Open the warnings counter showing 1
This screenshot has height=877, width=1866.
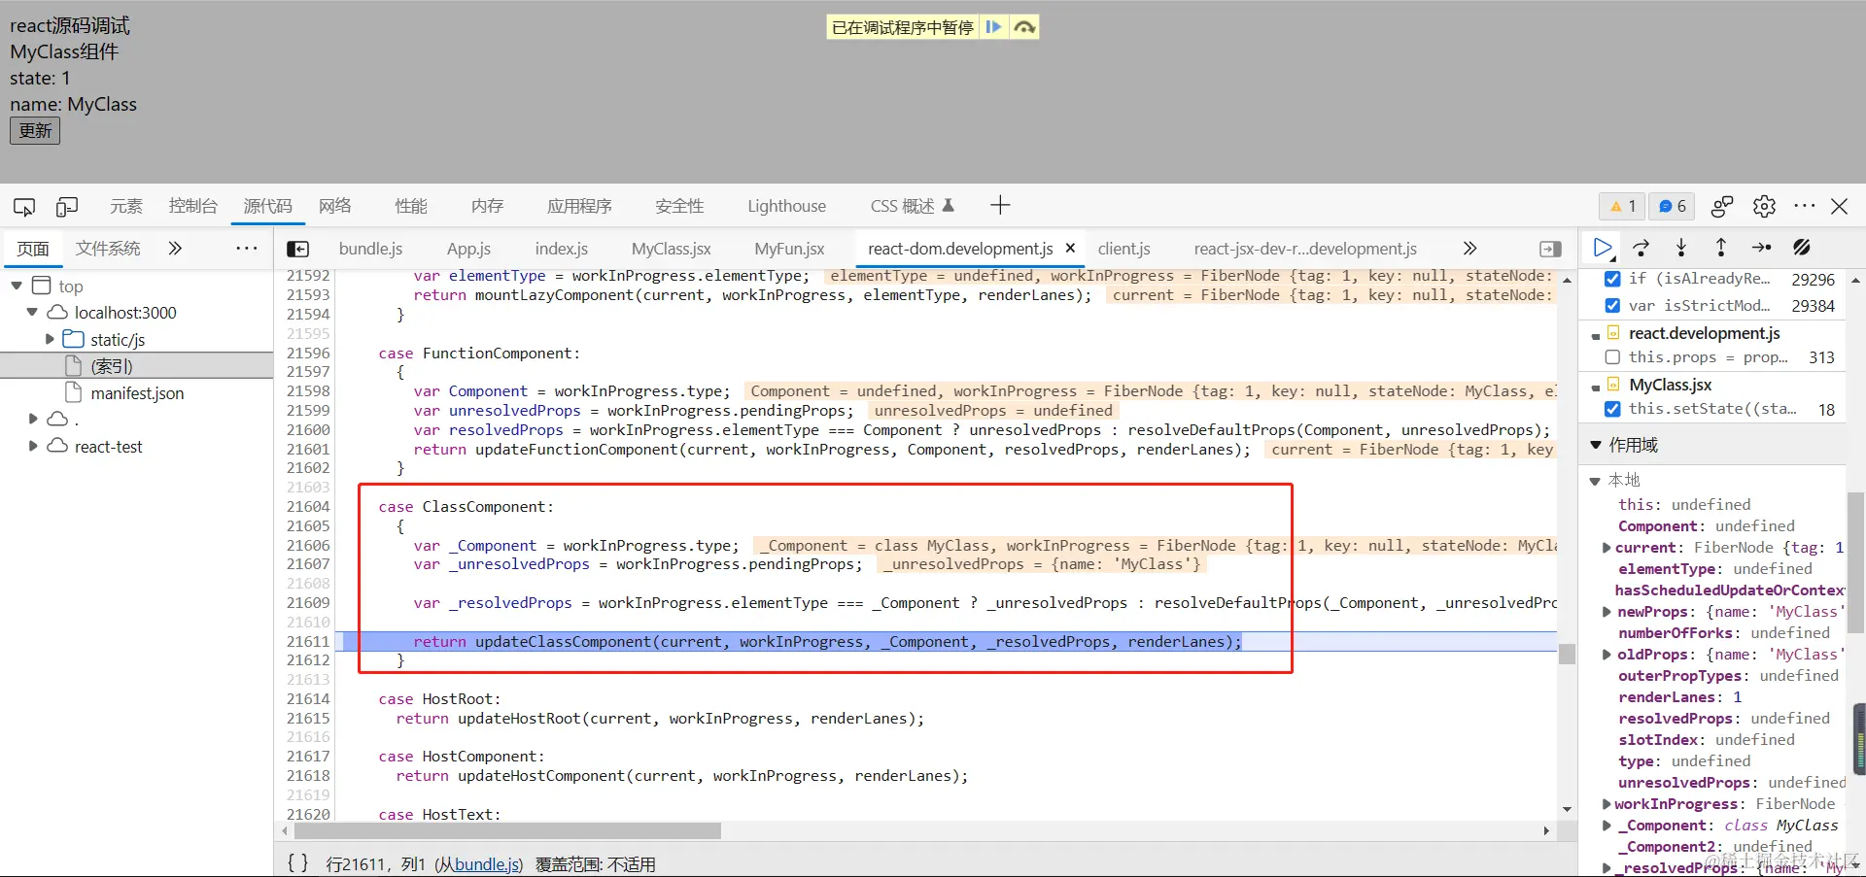click(x=1623, y=206)
